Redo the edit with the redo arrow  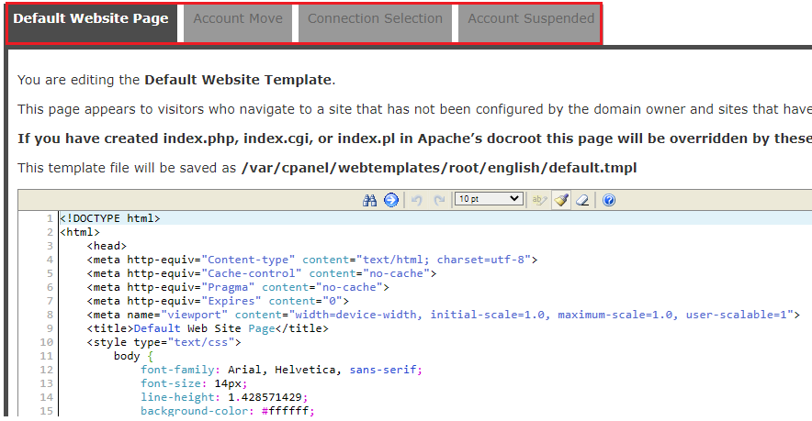[x=439, y=200]
